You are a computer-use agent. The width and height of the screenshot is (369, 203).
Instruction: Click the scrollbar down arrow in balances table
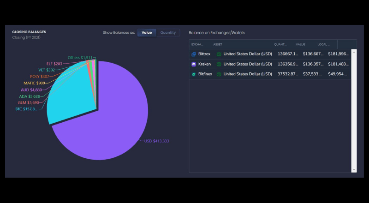(x=354, y=170)
